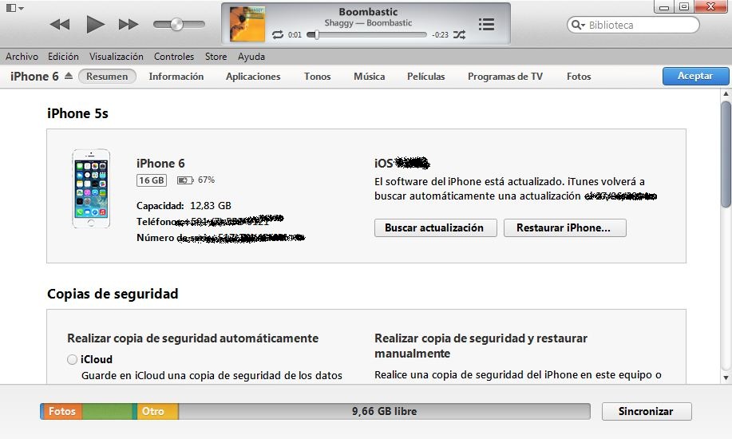Screen dimensions: 732x439
Task: Open the Visualización menu
Action: [117, 57]
